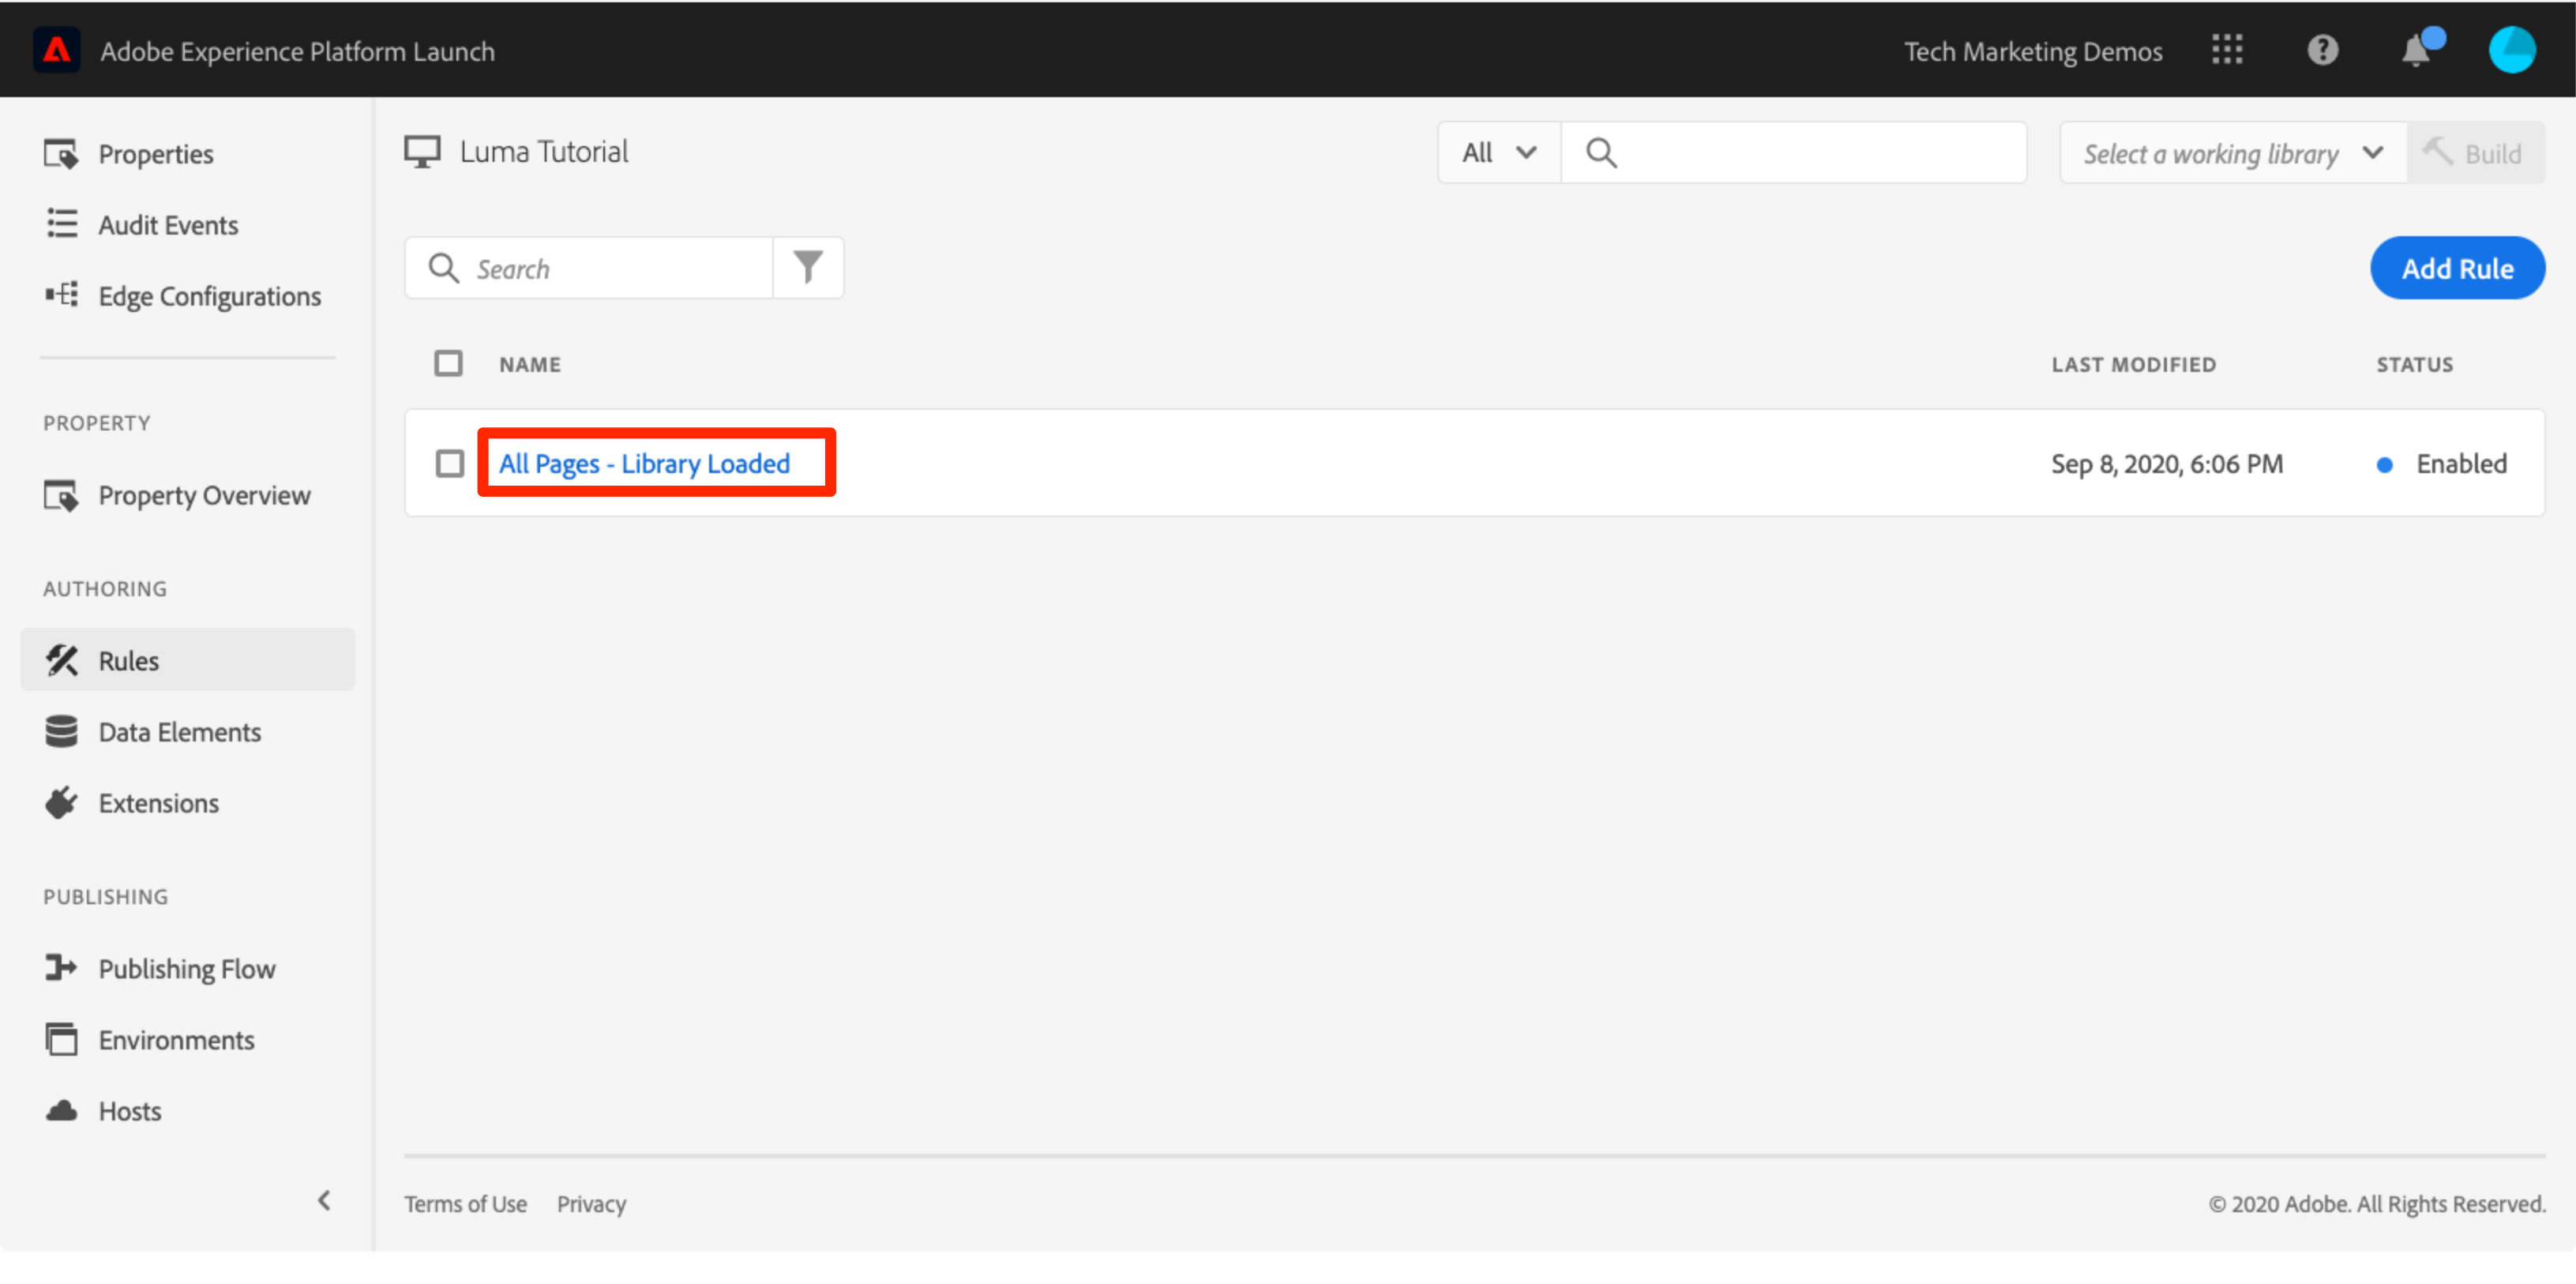Open the All Pages - Library Loaded rule
2576x1284 pixels.
644,464
